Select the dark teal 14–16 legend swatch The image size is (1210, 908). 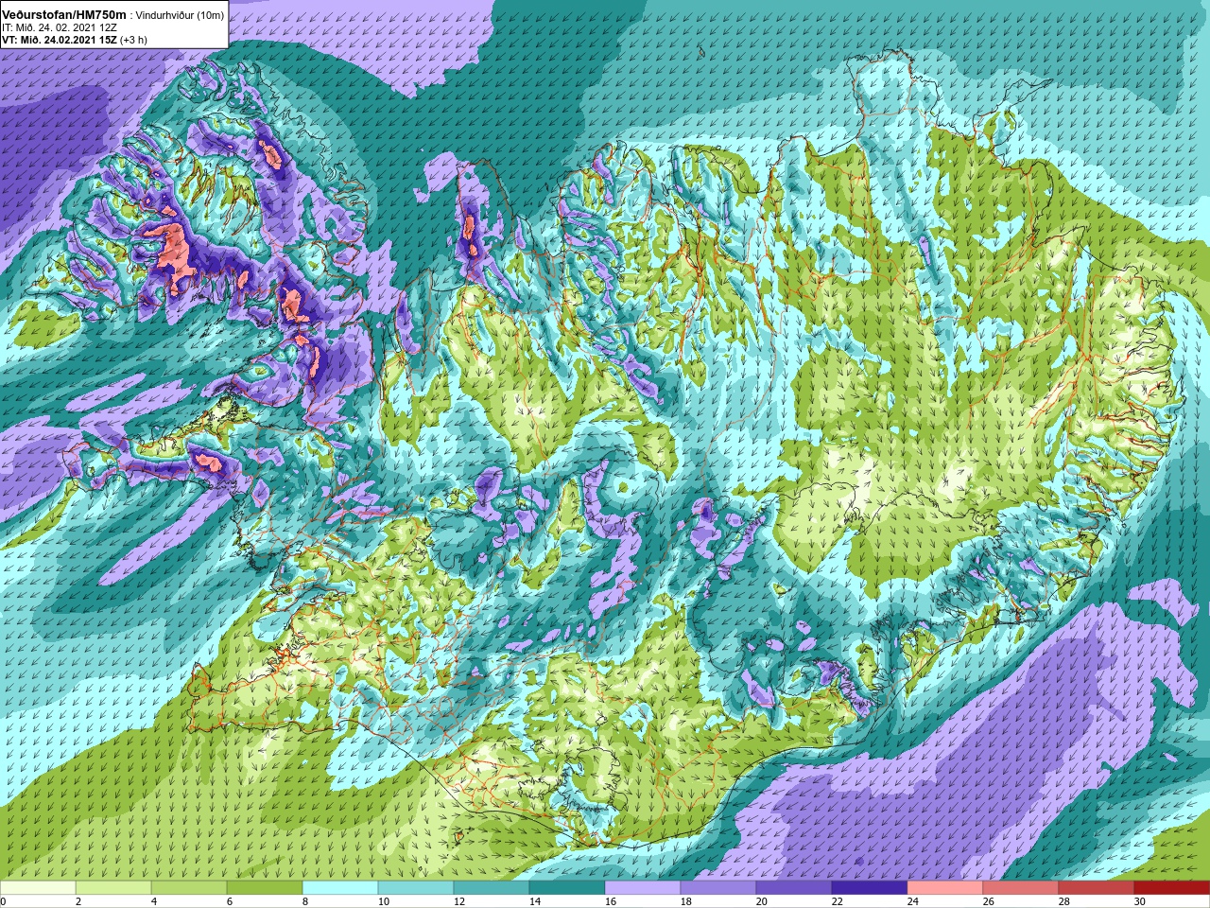coord(567,888)
